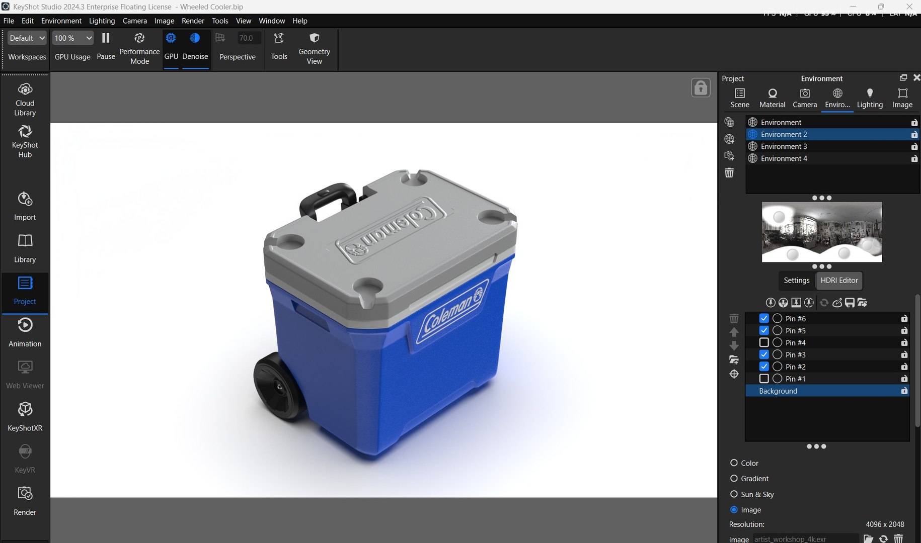Select the Gradient background radio button
This screenshot has height=543, width=921.
click(x=734, y=478)
